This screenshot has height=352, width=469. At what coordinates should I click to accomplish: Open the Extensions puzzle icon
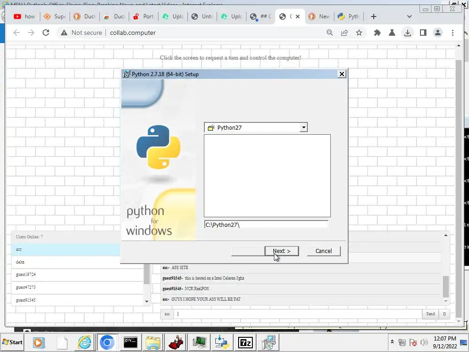tap(377, 33)
